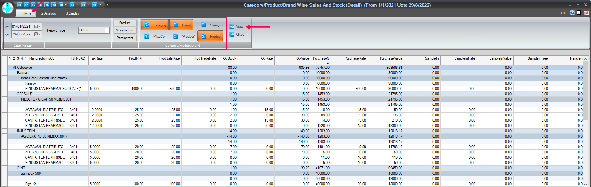Click the P quick access icon
Image resolution: width=591 pixels, height=187 pixels.
point(20,5)
